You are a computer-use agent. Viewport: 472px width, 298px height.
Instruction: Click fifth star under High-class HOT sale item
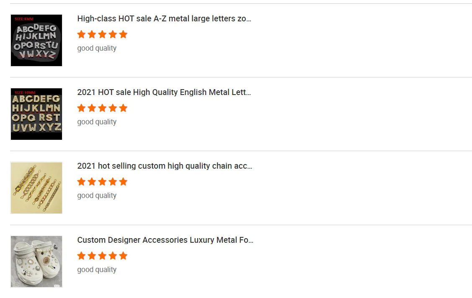pyautogui.click(x=123, y=34)
